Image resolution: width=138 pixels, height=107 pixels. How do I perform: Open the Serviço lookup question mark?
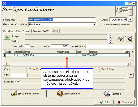(111, 37)
